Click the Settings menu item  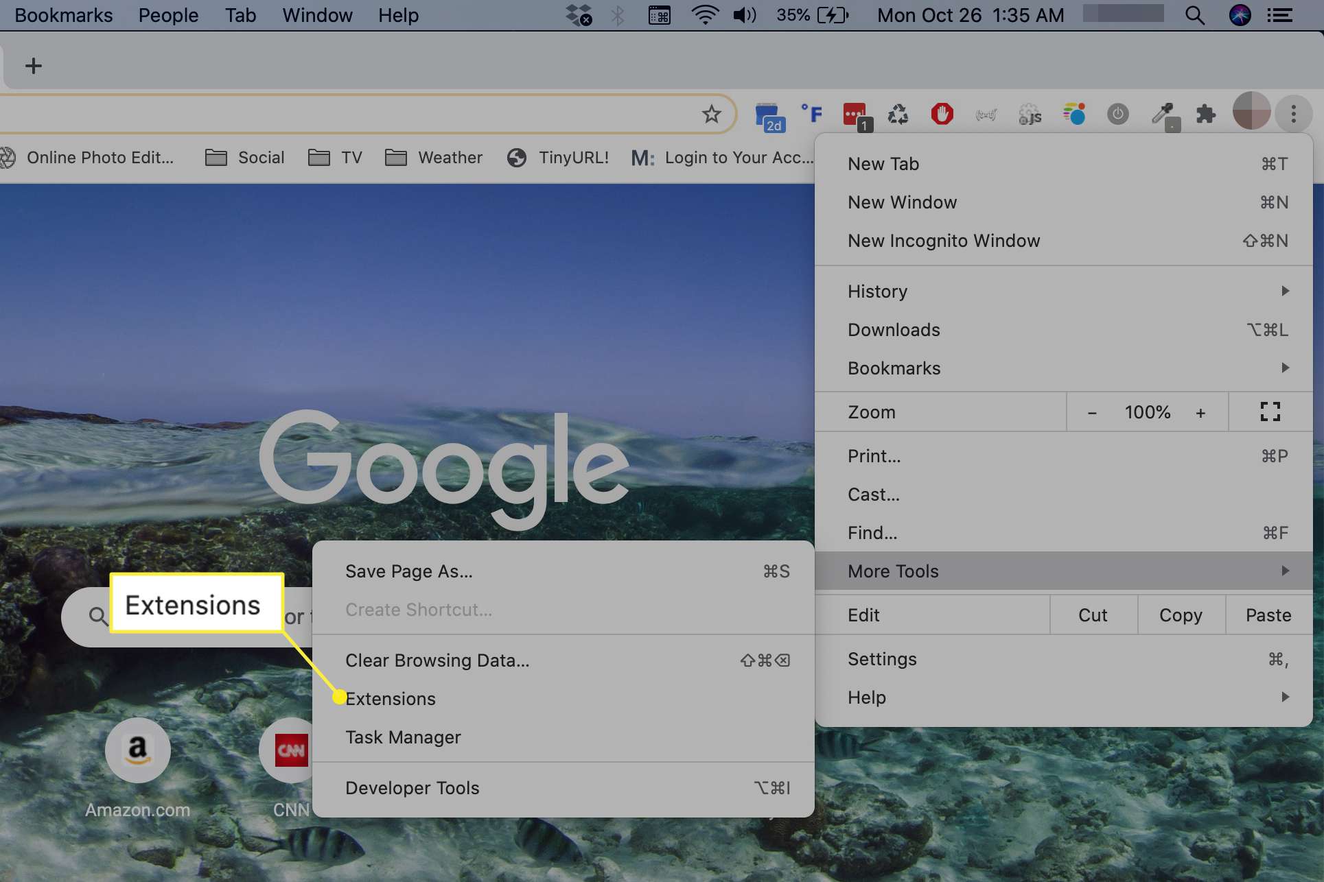(881, 660)
